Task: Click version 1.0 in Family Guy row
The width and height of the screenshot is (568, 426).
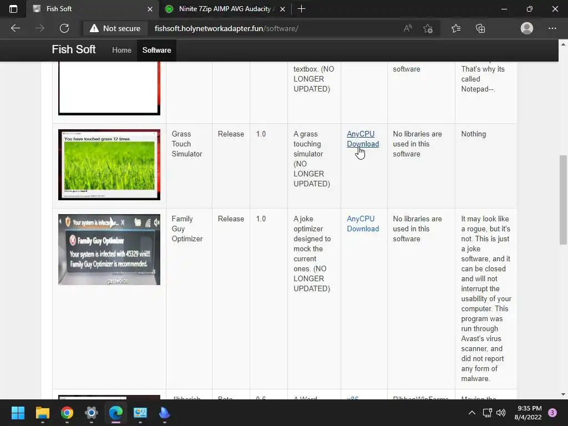Action: pyautogui.click(x=261, y=219)
